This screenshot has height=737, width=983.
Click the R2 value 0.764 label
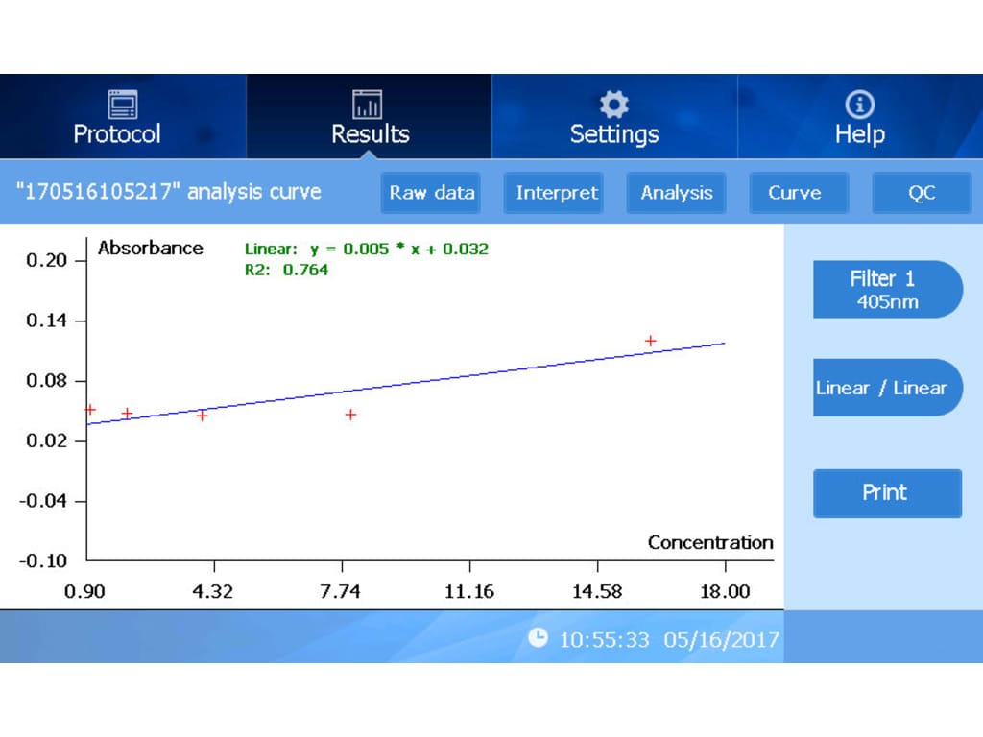click(x=286, y=271)
